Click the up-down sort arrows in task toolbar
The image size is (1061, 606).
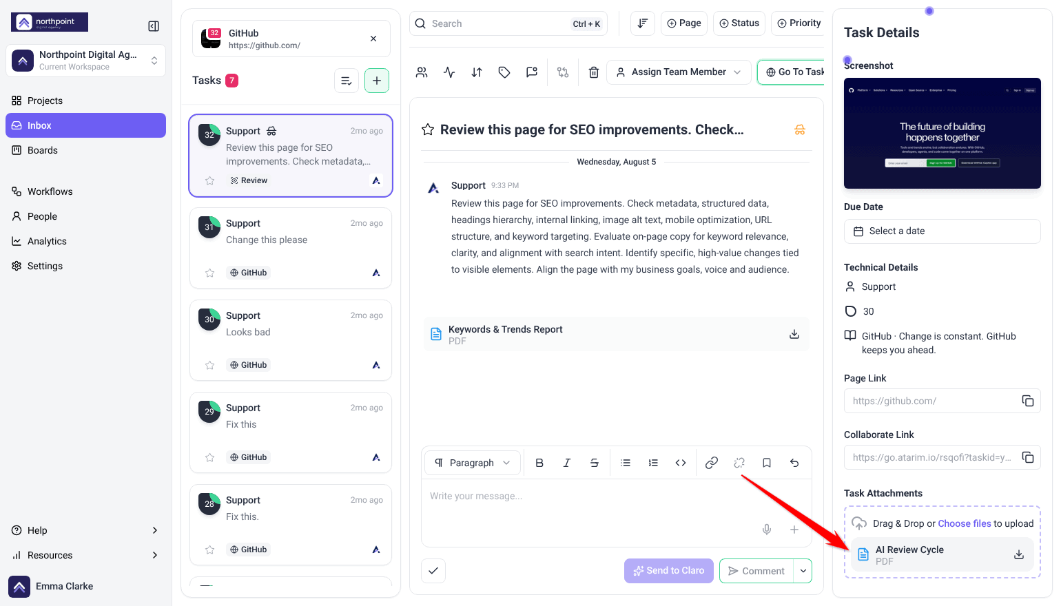(x=477, y=72)
